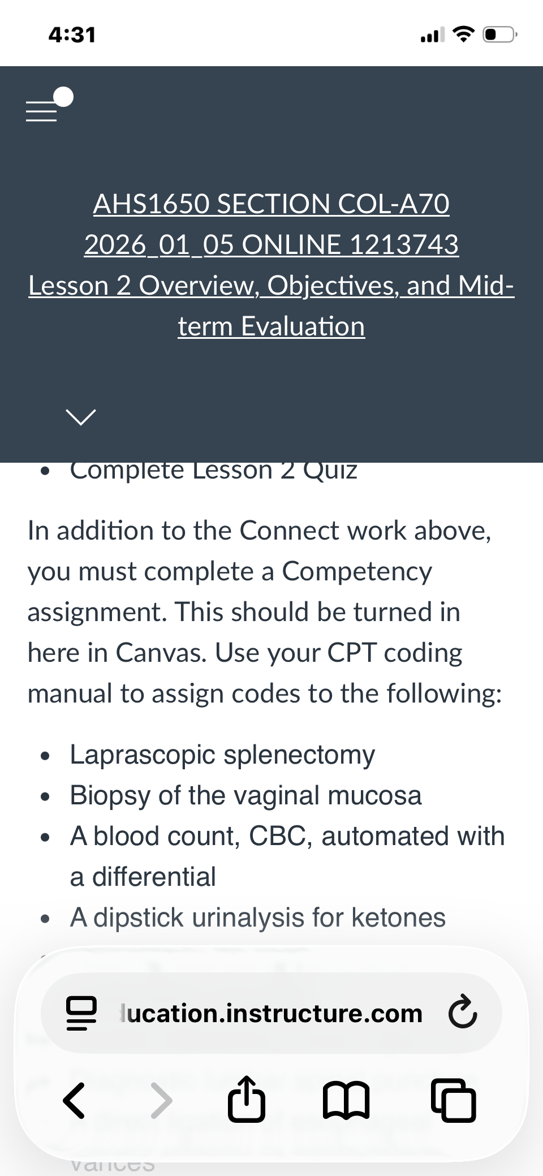
Task: Tap the Biopsy of the vaginal mucosa item
Action: coord(245,795)
